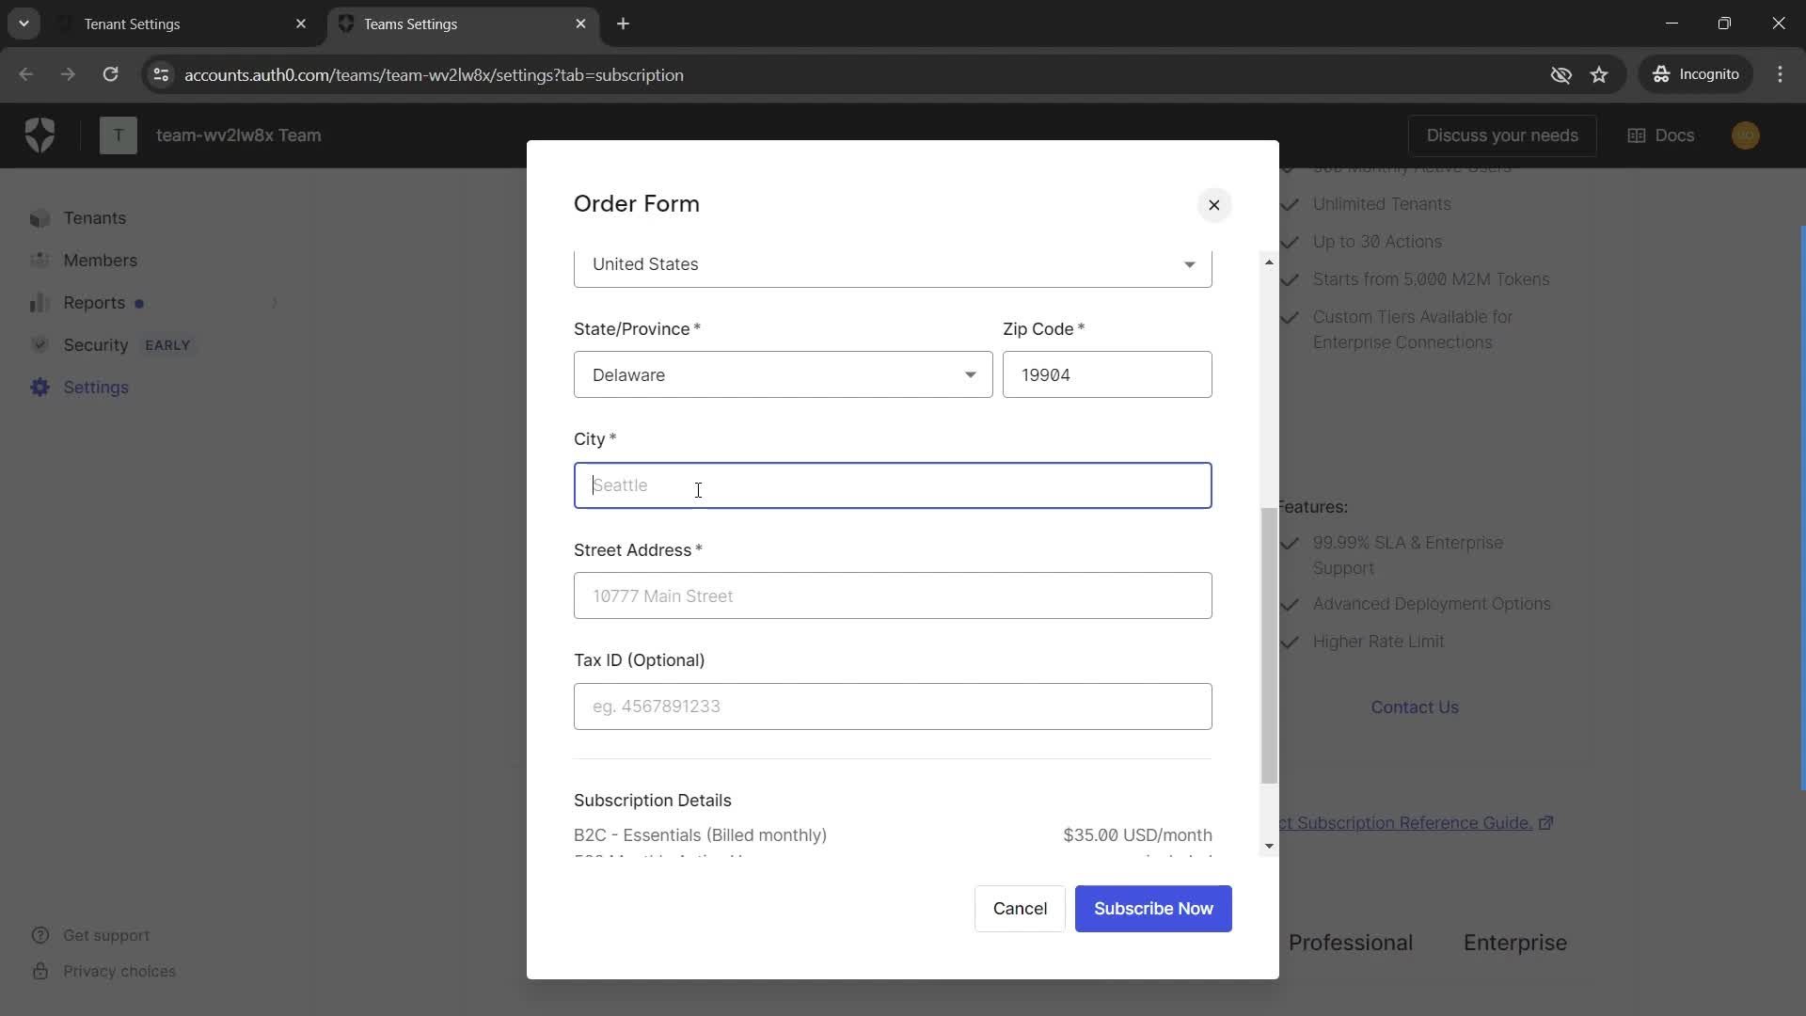
Task: Open Subscription Reference Guide link
Action: (x=1405, y=823)
